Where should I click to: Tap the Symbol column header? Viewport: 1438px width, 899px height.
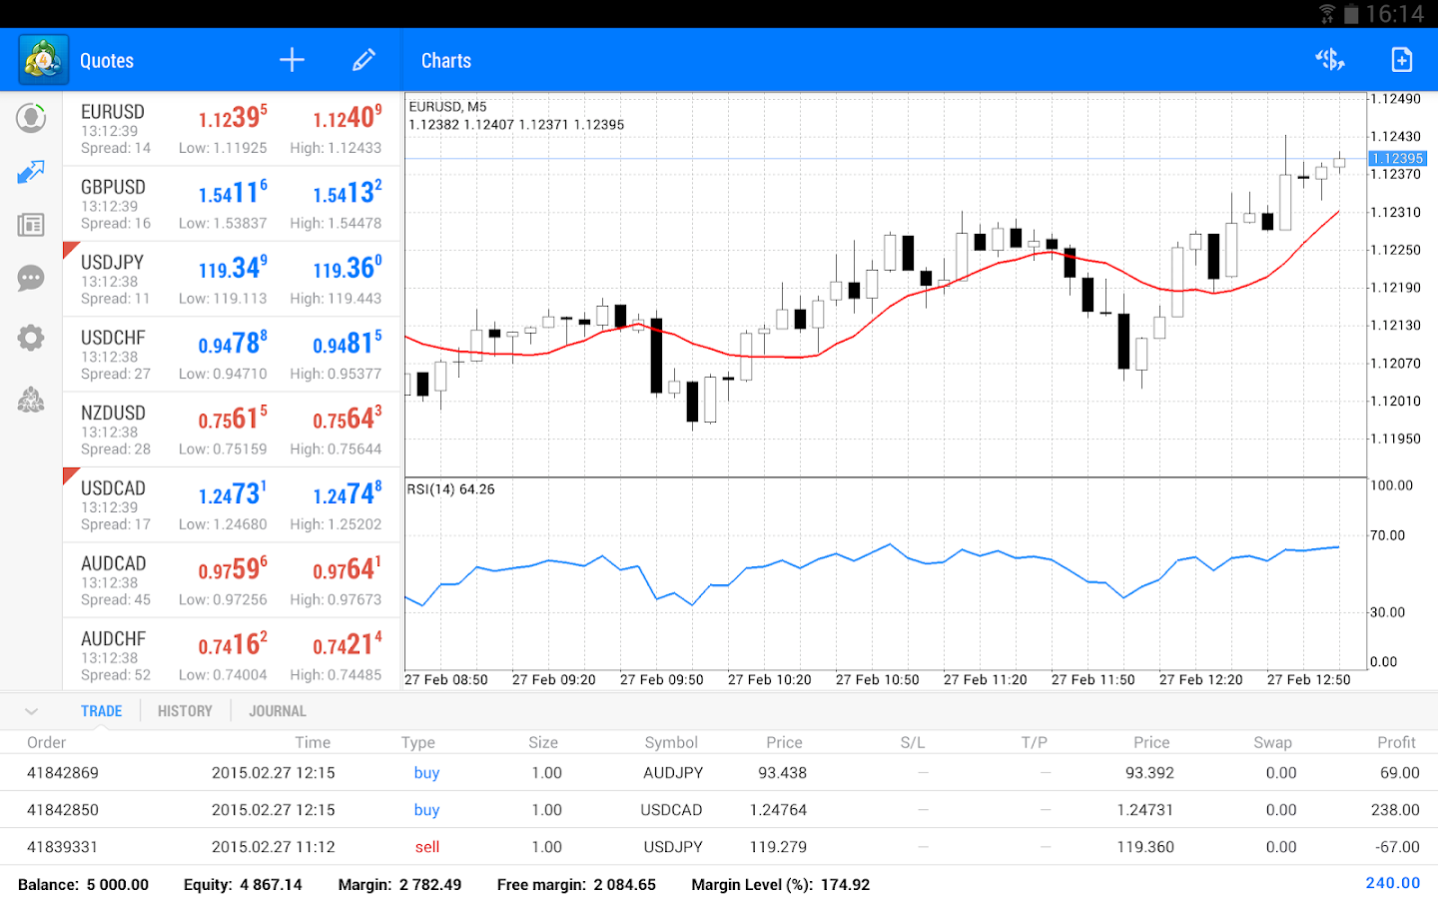(x=671, y=742)
